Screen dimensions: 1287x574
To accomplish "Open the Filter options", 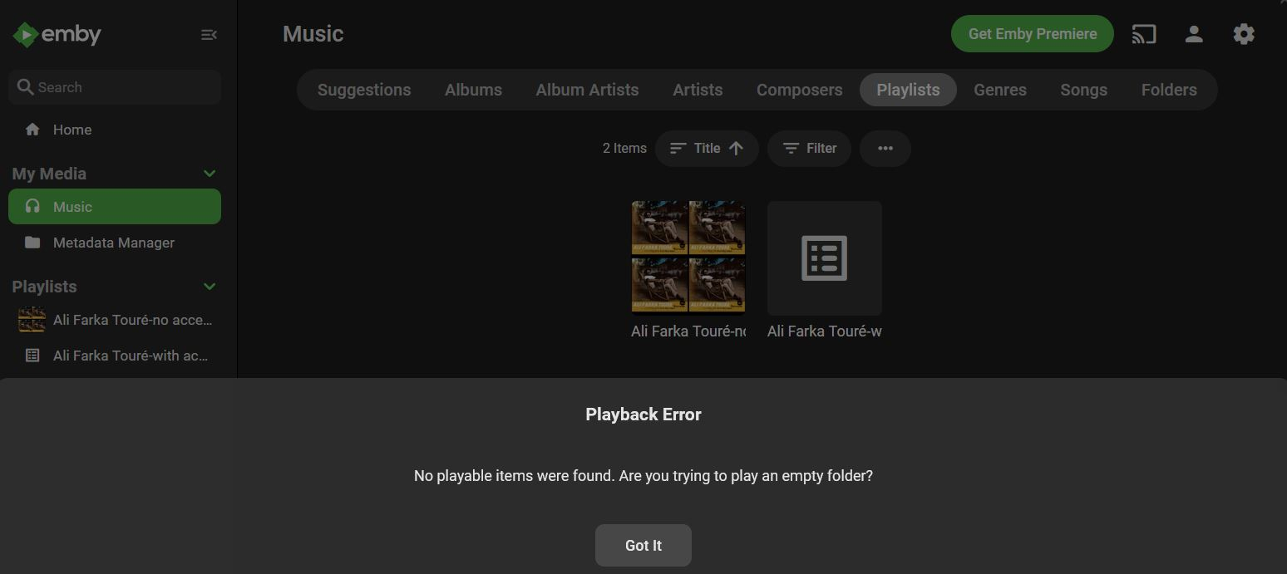I will pos(809,149).
